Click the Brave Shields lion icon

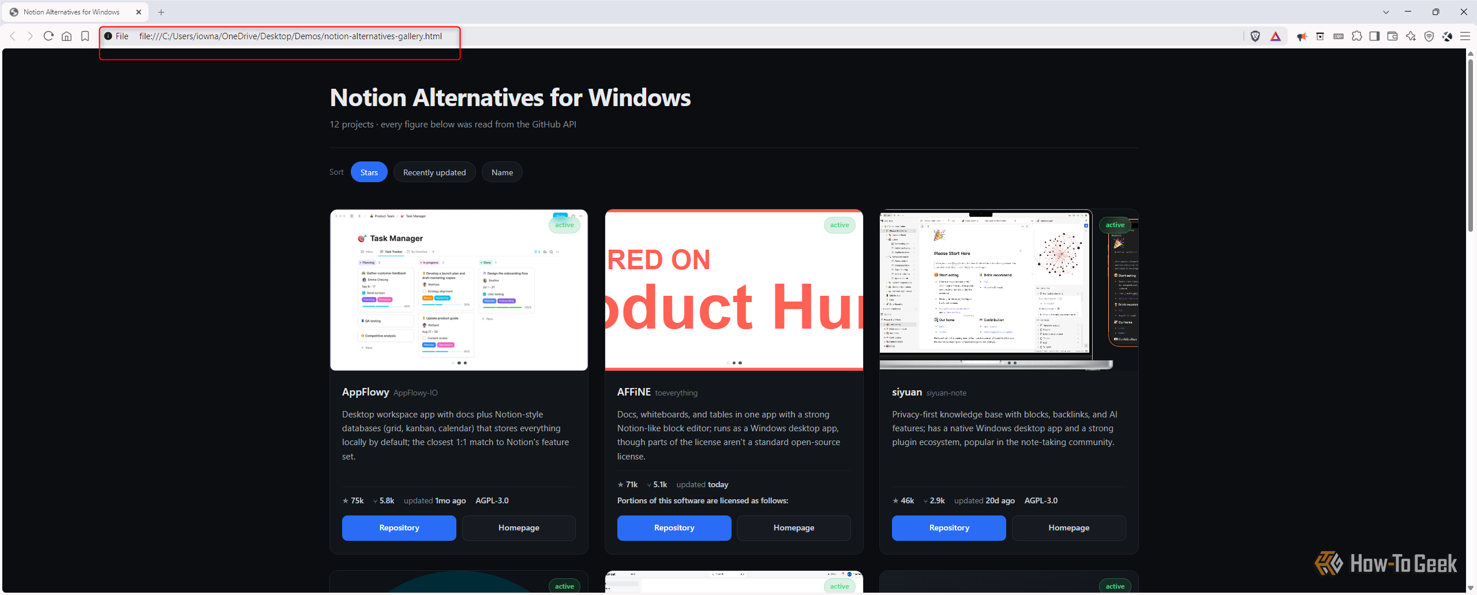click(x=1255, y=36)
